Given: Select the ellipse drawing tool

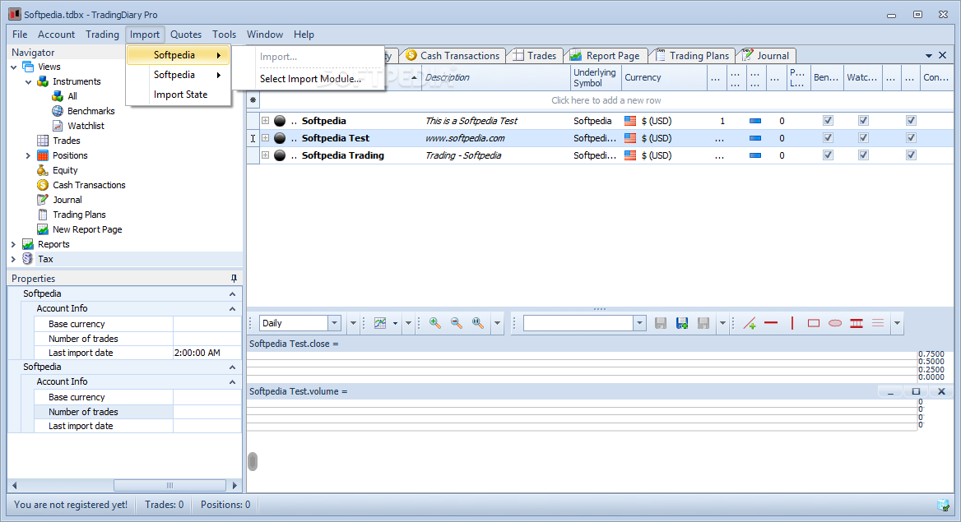Looking at the screenshot, I should (835, 323).
